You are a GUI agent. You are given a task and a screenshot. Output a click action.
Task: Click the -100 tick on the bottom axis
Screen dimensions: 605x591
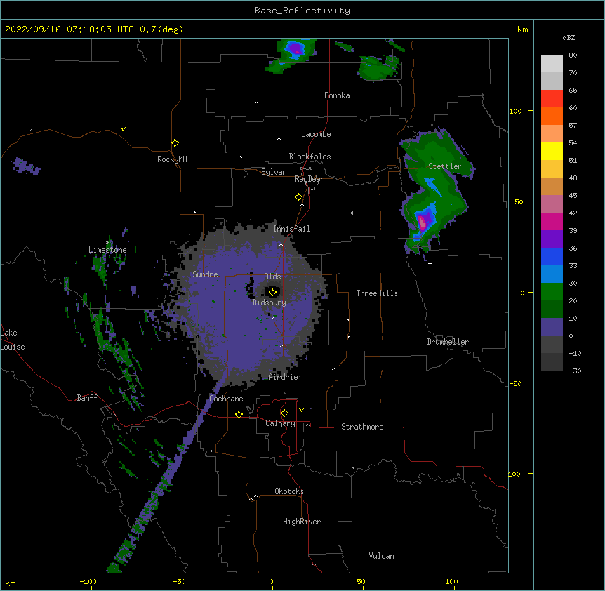click(88, 581)
